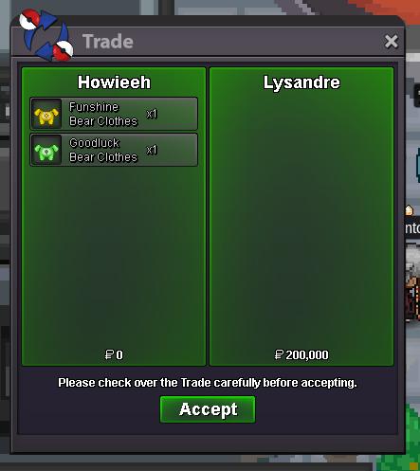Click the Funshine Bear Clothes x1 quantity
The image size is (420, 471).
click(x=152, y=114)
